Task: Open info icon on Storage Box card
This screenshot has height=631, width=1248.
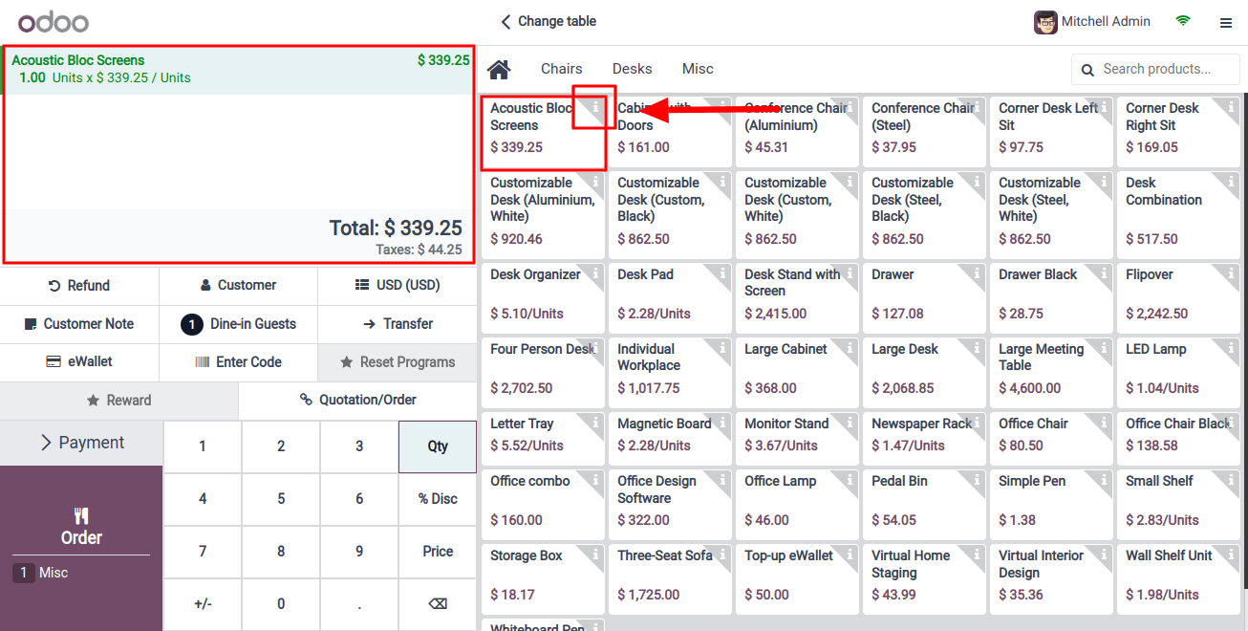Action: point(595,555)
